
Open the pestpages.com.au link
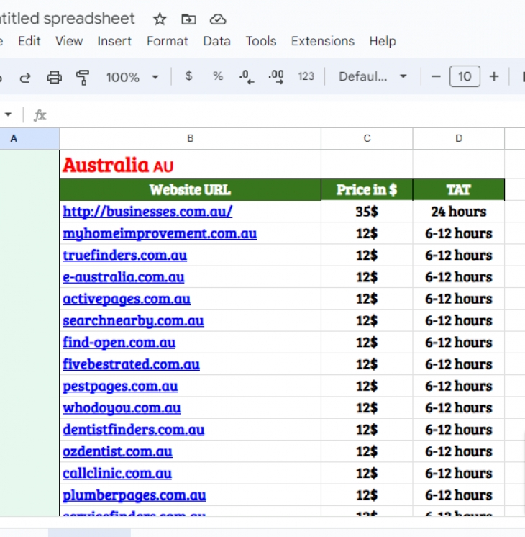(120, 387)
